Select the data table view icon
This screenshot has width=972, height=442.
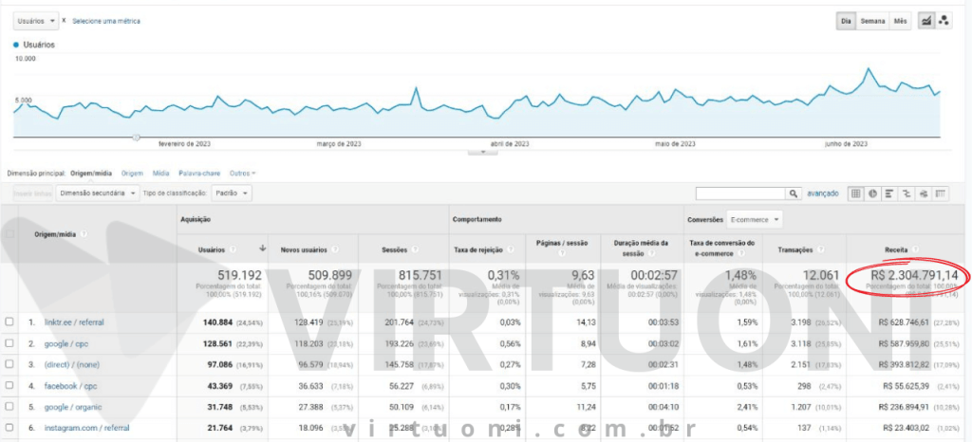tap(855, 193)
